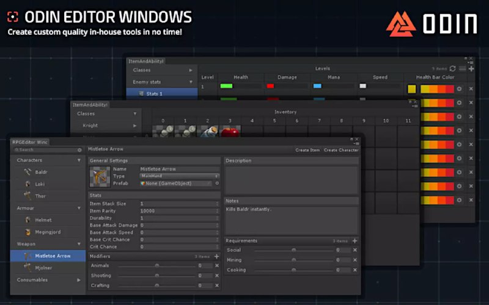
Task: Collapse the Armour group arrow
Action: click(79, 208)
